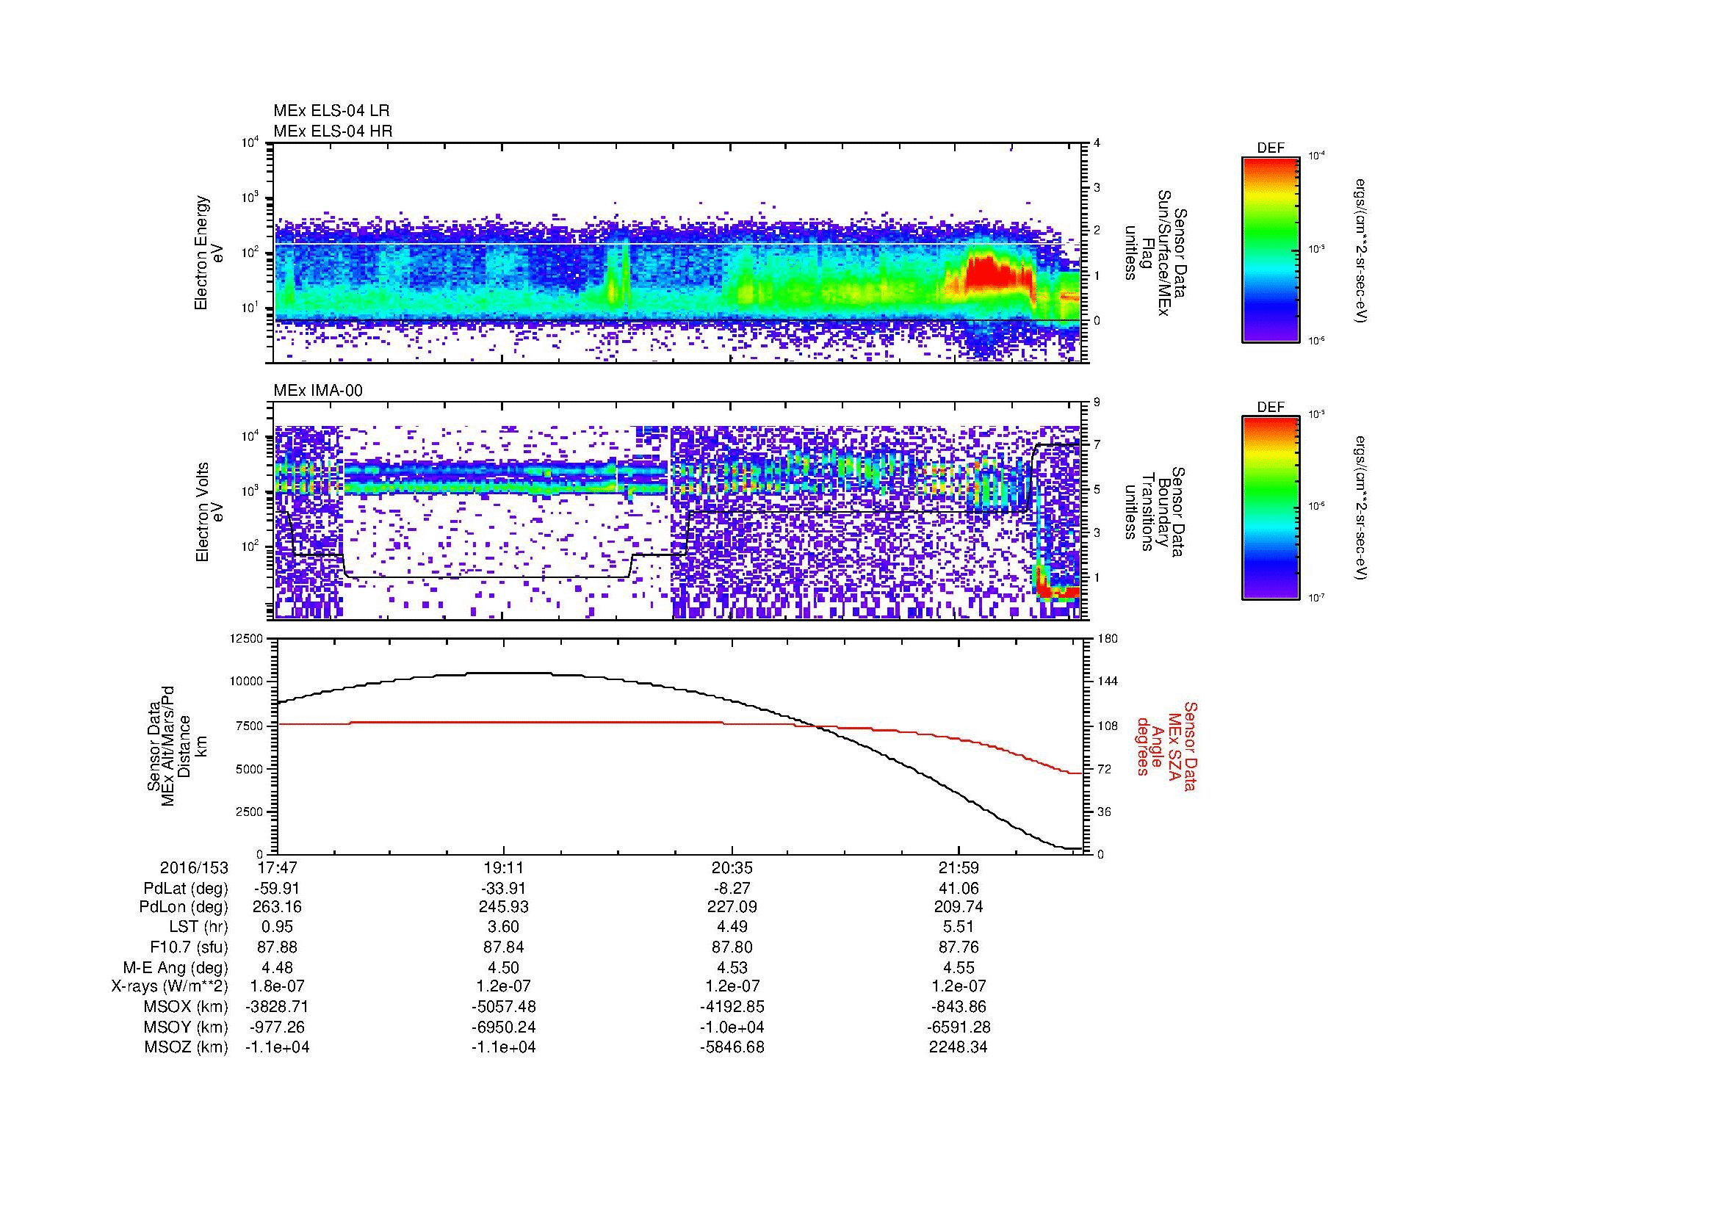1718x1214 pixels.
Task: Click the 'LST (hr)' row label
Action: 199,928
